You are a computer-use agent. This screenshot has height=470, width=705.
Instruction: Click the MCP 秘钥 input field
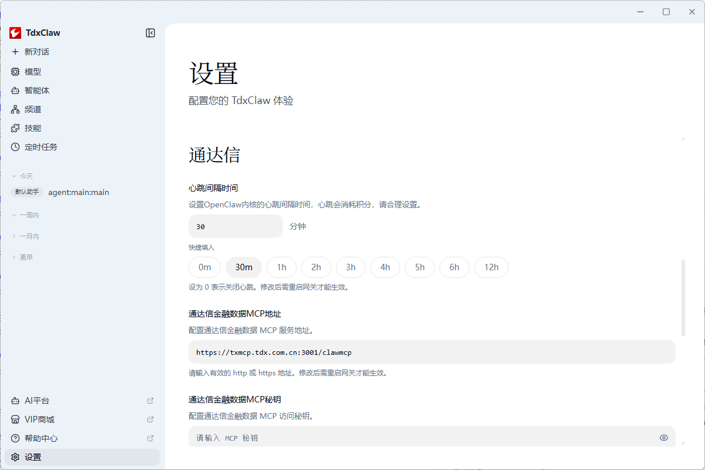click(x=432, y=437)
